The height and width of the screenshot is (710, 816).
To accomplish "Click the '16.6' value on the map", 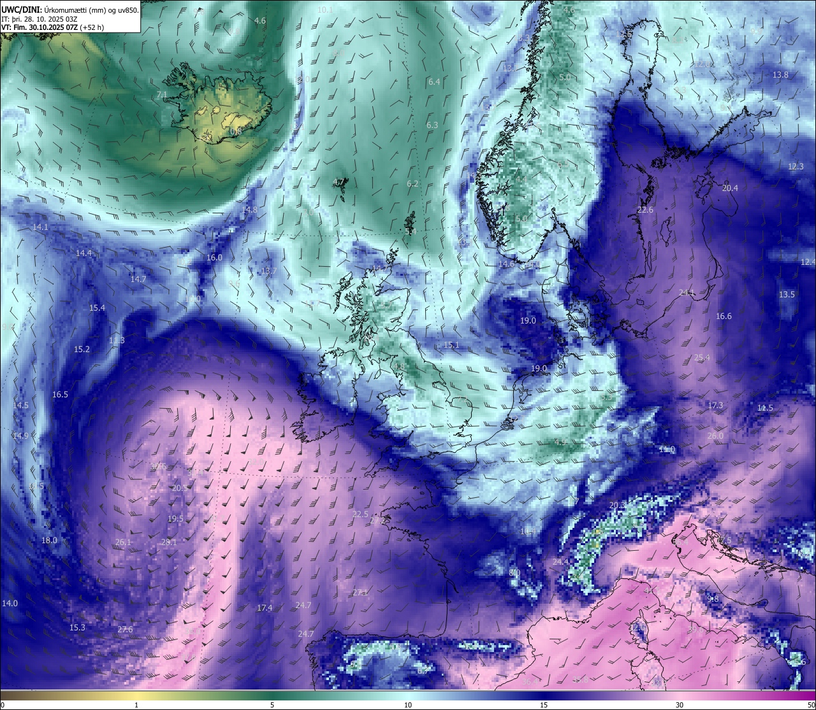I will tap(724, 316).
